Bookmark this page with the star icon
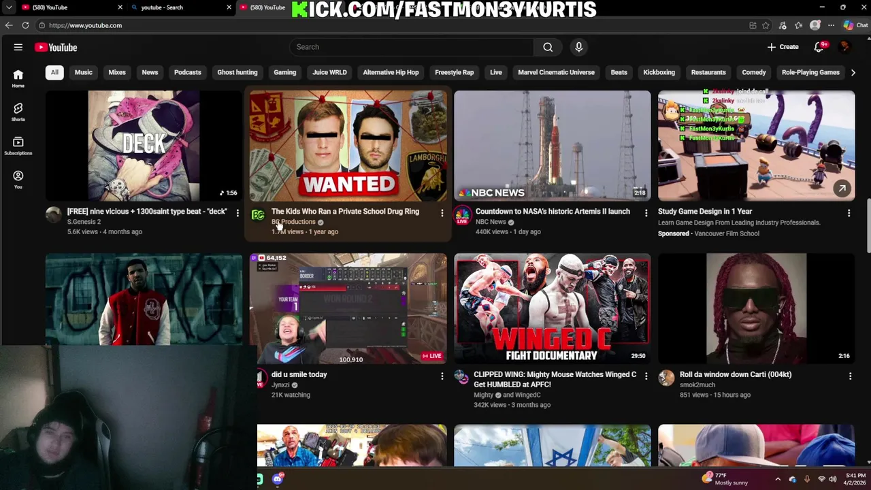Screen dimensions: 871x490 (x=766, y=25)
